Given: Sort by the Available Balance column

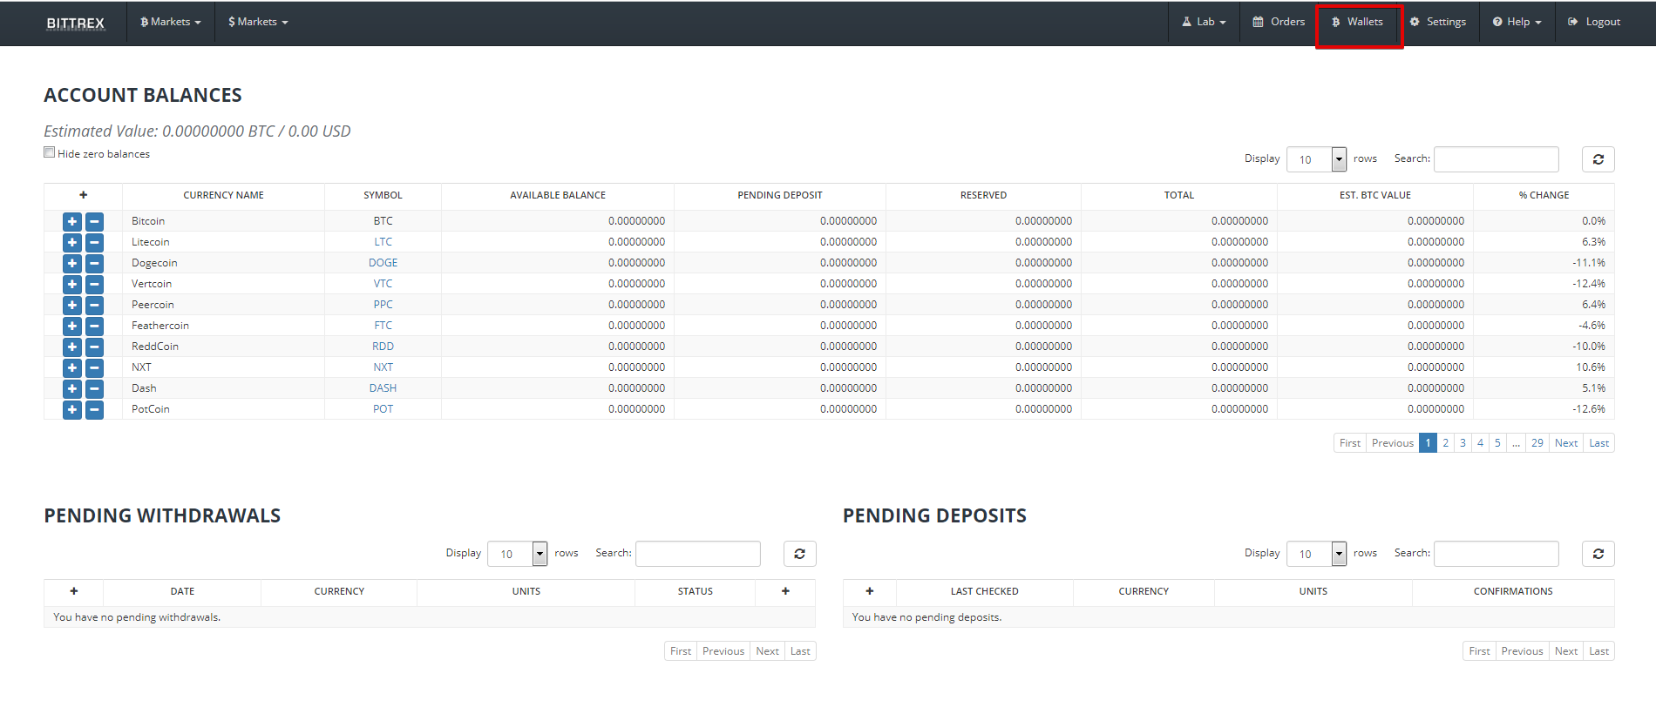Looking at the screenshot, I should [558, 195].
